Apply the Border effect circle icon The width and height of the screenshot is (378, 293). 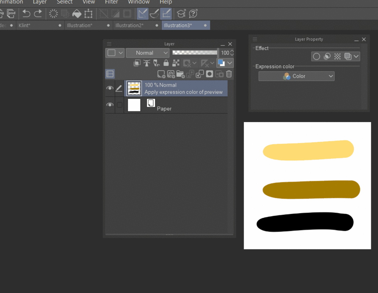click(316, 56)
